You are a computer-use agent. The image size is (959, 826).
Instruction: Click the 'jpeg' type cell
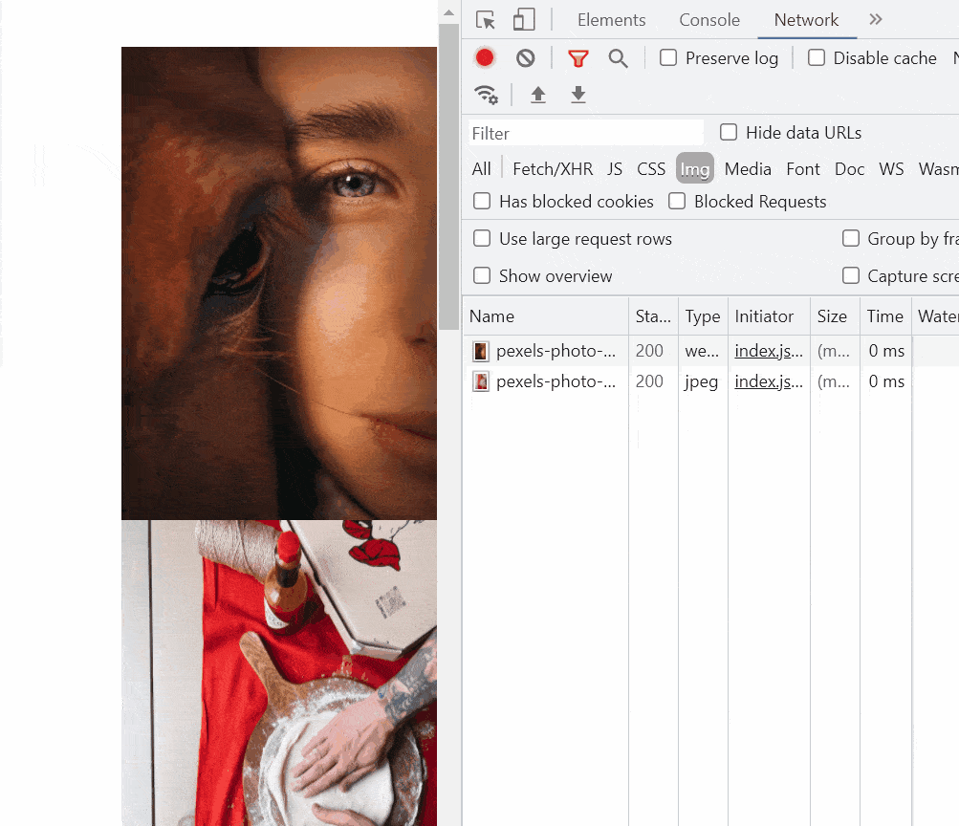pos(701,381)
